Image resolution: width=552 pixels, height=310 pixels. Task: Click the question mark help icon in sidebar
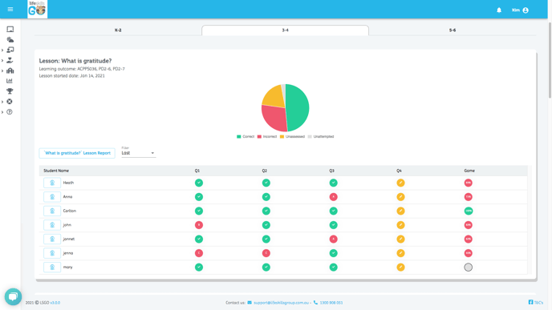pyautogui.click(x=10, y=112)
